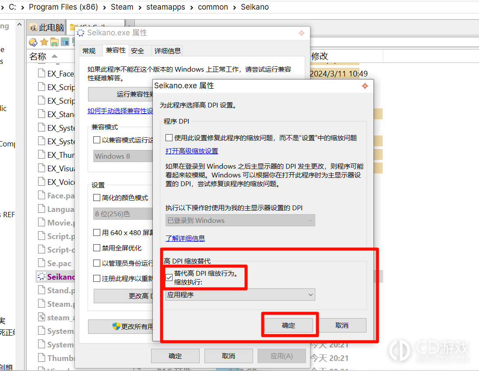Uncheck 替代高 DPI 缩放行为 checkbox

(x=169, y=277)
